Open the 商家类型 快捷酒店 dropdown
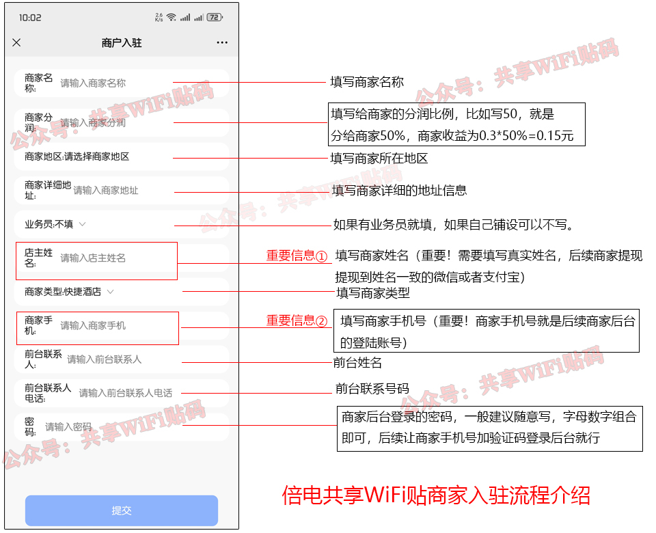Screen dimensions: 656x533 point(110,292)
